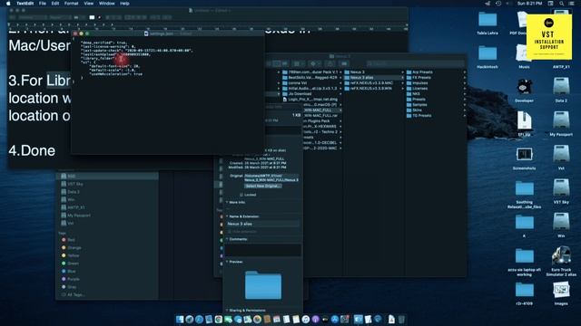
Task: Toggle Hide extension checkbox in Info window
Action: (x=230, y=232)
